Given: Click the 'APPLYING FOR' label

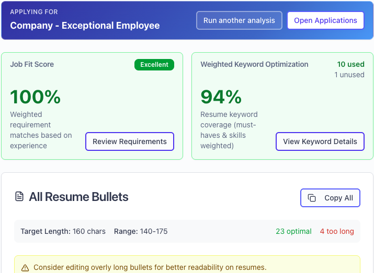Looking at the screenshot, I should pos(34,12).
